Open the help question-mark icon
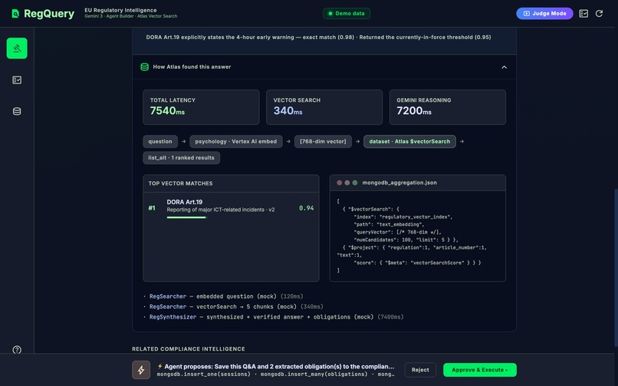Viewport: 618px width, 386px height. coord(17,350)
